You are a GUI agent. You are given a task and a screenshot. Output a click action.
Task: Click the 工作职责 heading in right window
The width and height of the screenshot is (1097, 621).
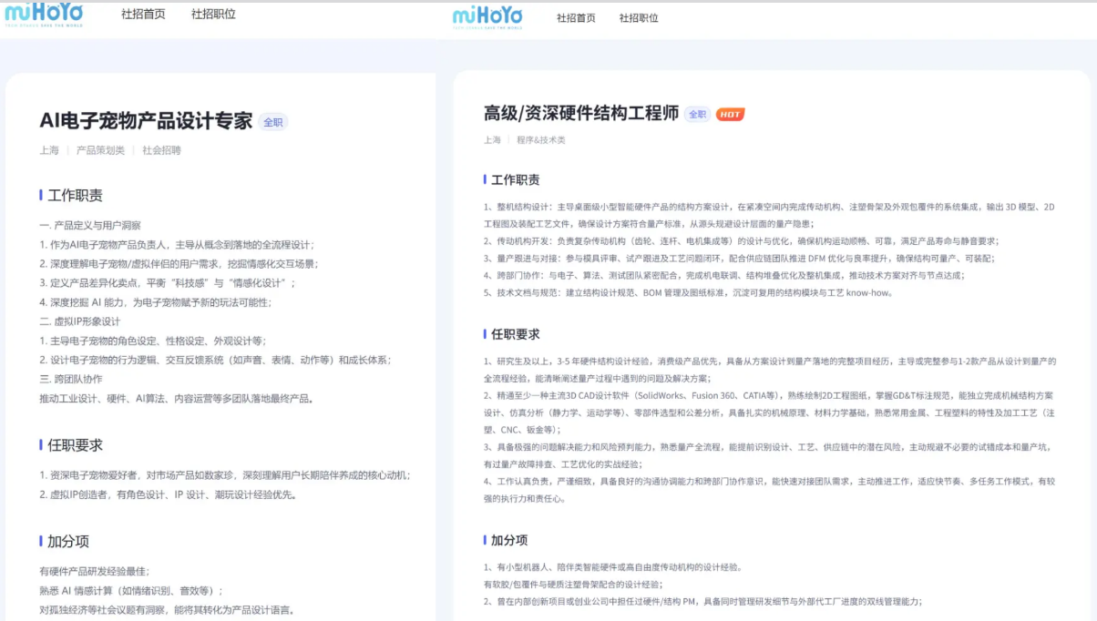coord(515,179)
